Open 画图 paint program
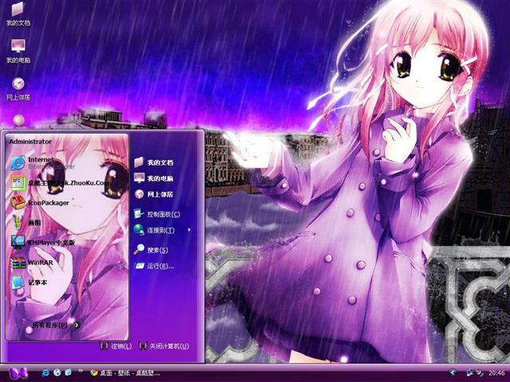The width and height of the screenshot is (510, 382). click(x=25, y=223)
